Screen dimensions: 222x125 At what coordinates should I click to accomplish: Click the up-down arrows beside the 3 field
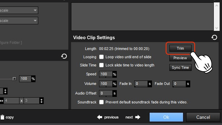42,101
